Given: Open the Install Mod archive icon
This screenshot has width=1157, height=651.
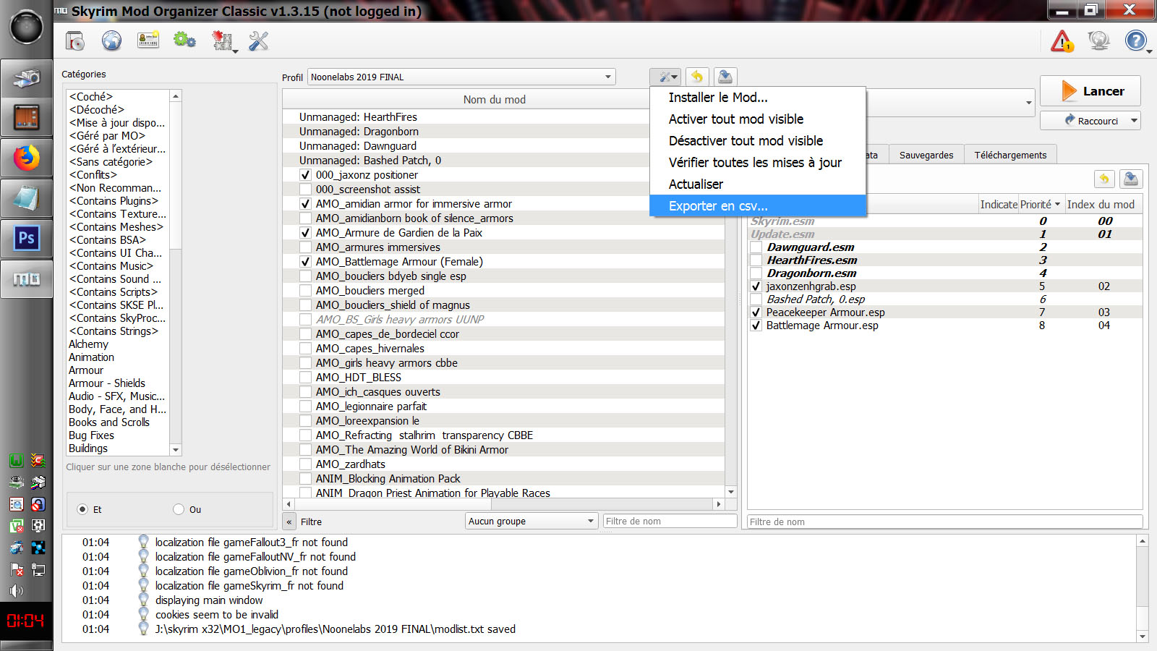Looking at the screenshot, I should pos(75,41).
